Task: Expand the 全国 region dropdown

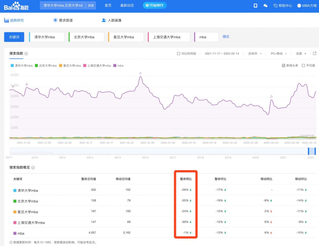Action: tap(301, 53)
